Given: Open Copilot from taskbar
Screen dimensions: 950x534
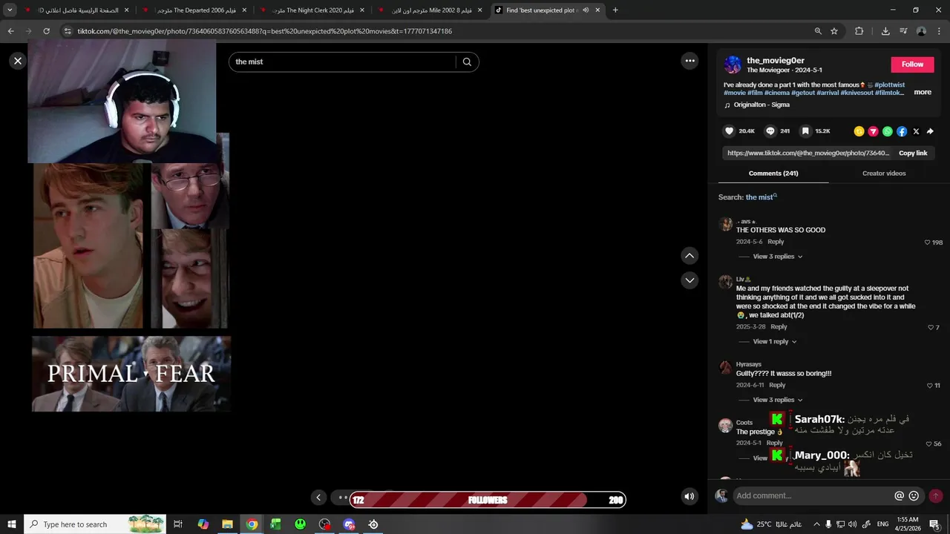Looking at the screenshot, I should 203,524.
